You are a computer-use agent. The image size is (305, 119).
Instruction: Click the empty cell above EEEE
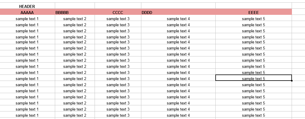point(253,6)
